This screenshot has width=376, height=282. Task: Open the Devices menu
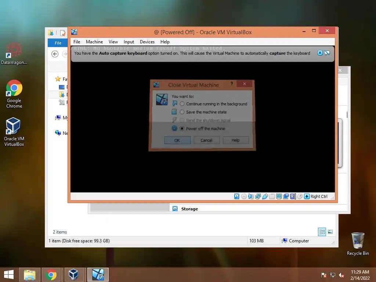point(147,42)
